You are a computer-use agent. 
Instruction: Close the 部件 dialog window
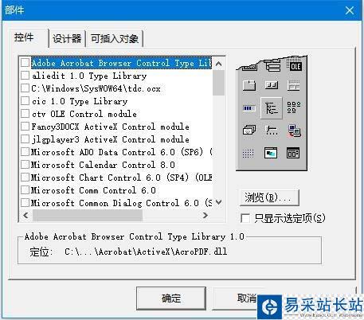point(350,10)
